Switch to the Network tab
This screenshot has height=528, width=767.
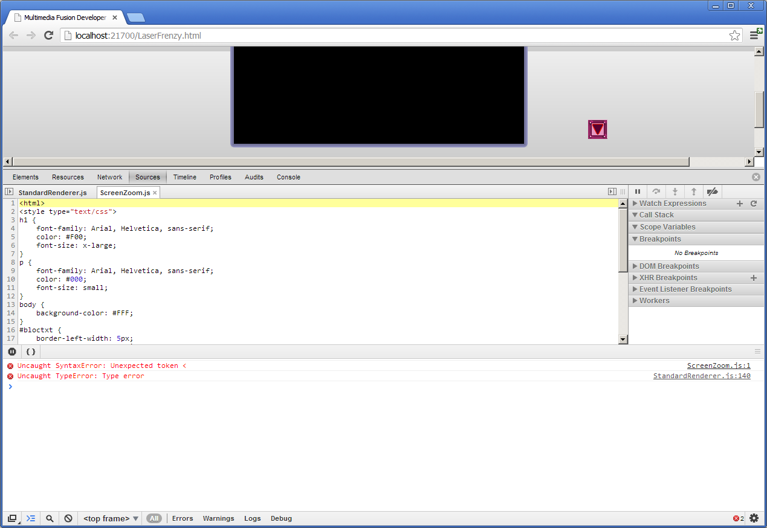tap(109, 177)
